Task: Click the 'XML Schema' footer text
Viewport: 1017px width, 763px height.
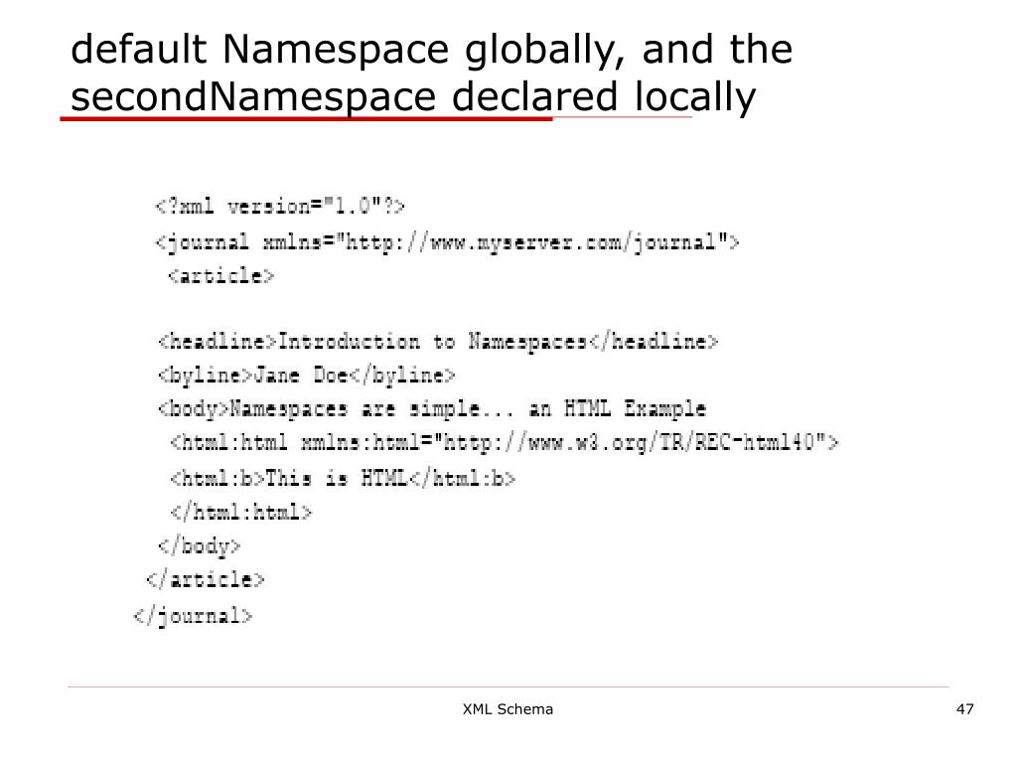Action: click(508, 709)
